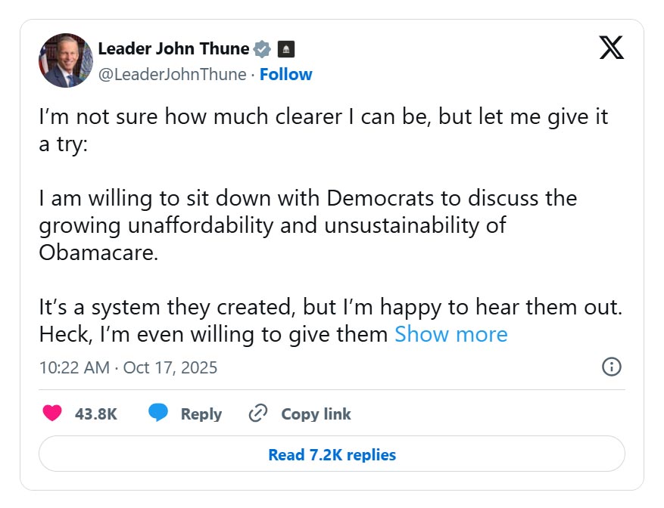This screenshot has width=664, height=508.
Task: Click the Leader John Thune display name
Action: [x=173, y=49]
